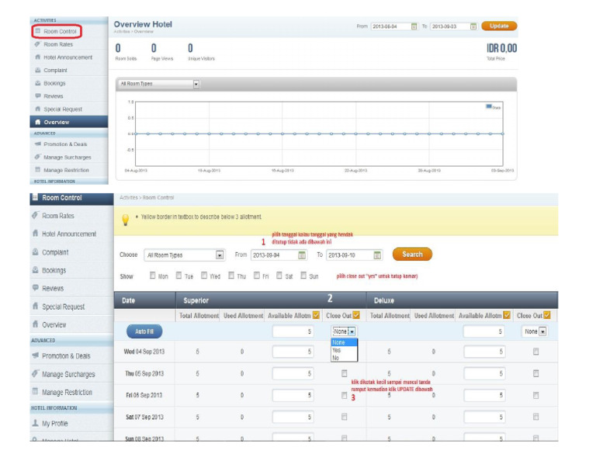
Task: Enable the Sun day checkbox
Action: [x=304, y=276]
